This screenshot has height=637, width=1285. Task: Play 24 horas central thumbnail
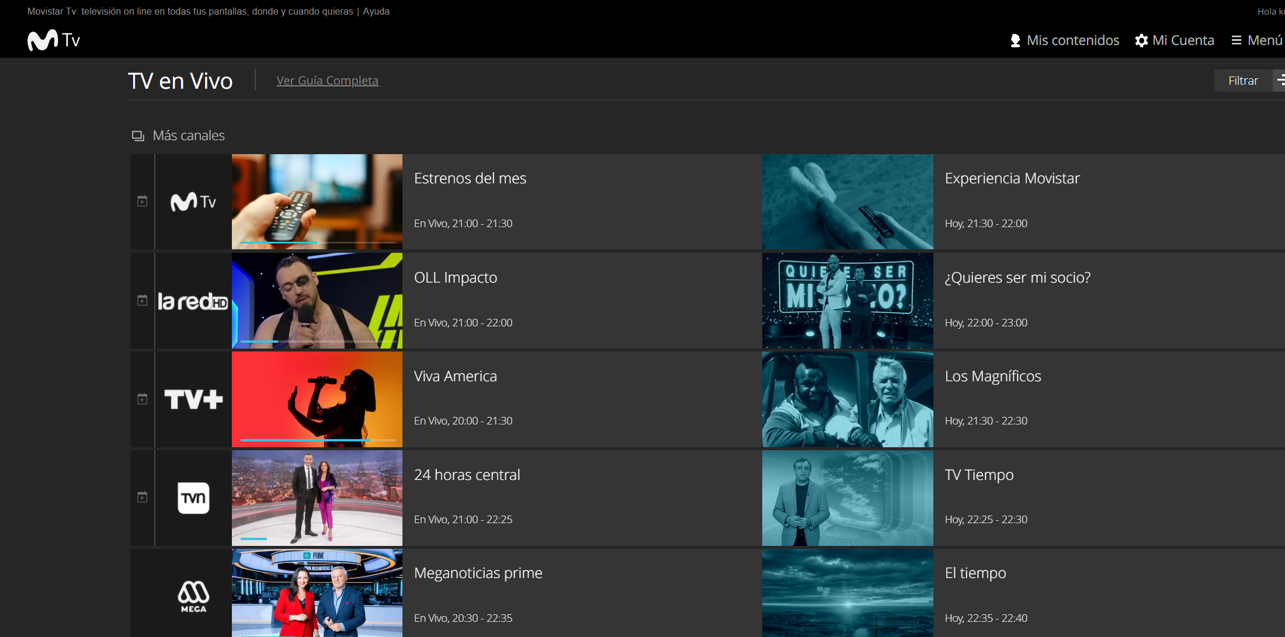(317, 498)
